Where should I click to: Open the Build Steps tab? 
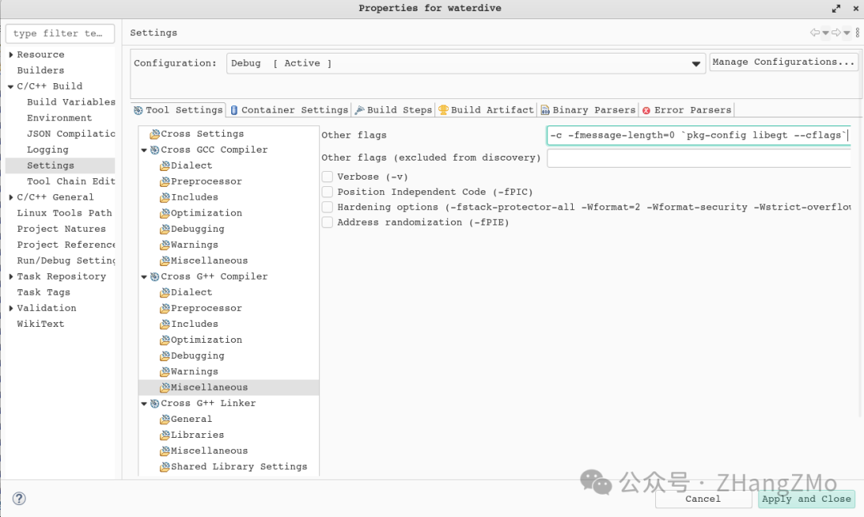pyautogui.click(x=394, y=110)
